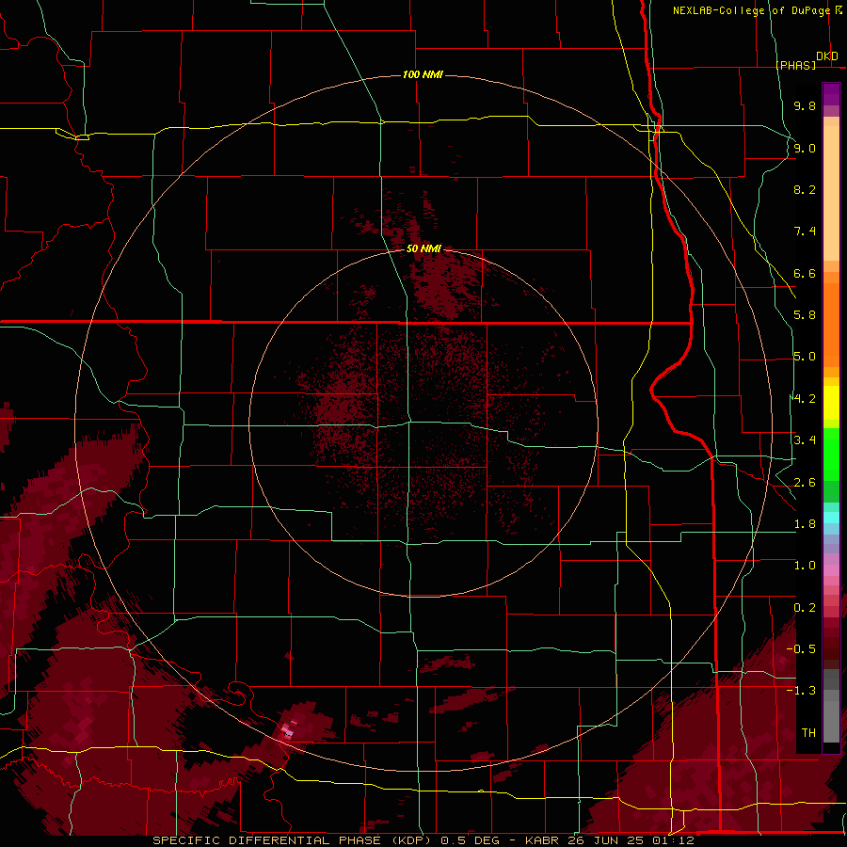Select the 0.2 value on color scale
Viewport: 847px width, 847px height.
click(x=805, y=608)
